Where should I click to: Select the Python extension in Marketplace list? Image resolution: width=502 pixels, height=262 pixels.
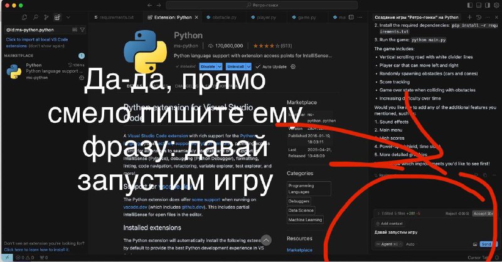point(45,71)
